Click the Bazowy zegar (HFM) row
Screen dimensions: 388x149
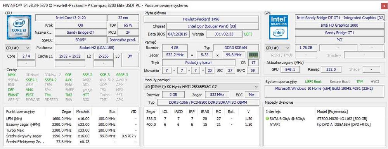point(71,125)
